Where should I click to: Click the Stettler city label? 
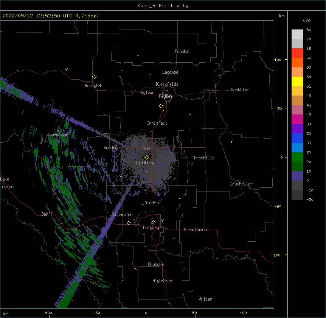[x=240, y=90]
